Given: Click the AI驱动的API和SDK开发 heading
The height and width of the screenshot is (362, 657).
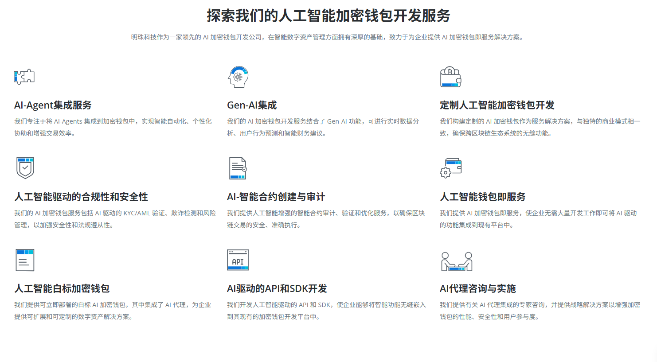Looking at the screenshot, I should coord(277,289).
